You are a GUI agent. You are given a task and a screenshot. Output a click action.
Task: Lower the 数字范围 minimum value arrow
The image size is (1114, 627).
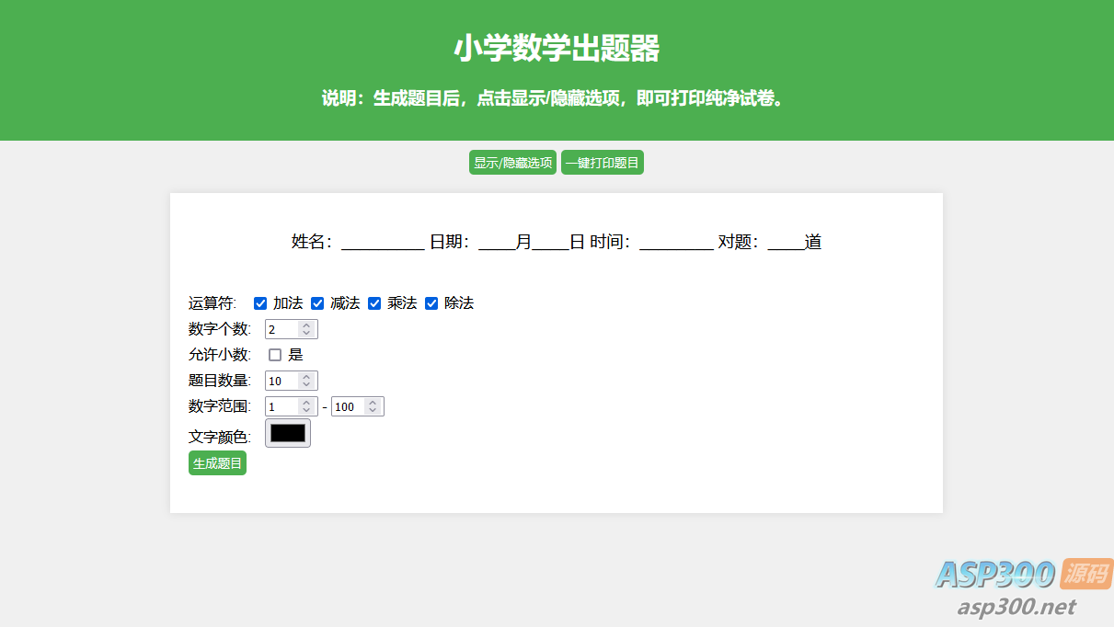[306, 411]
